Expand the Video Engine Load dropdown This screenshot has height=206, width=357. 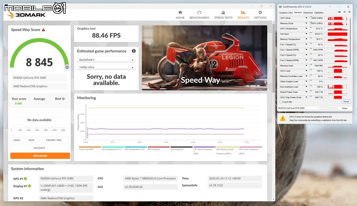pyautogui.click(x=306, y=82)
